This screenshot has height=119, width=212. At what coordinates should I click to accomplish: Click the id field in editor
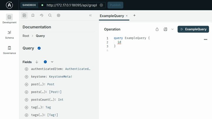coord(119,42)
